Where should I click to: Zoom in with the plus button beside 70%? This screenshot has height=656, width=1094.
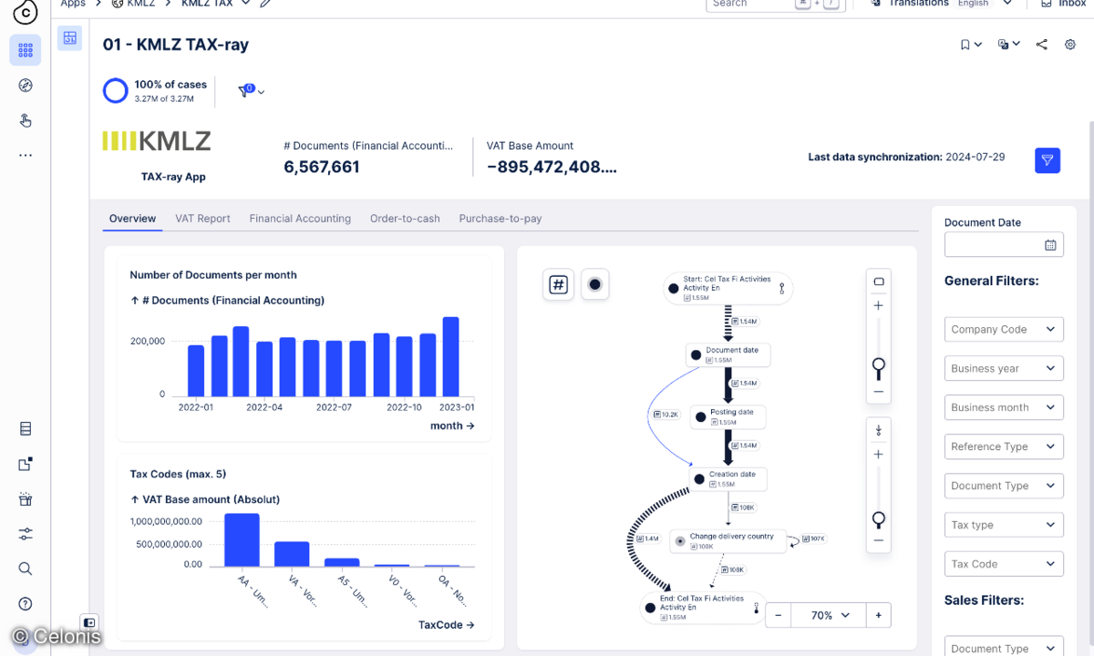coord(879,616)
